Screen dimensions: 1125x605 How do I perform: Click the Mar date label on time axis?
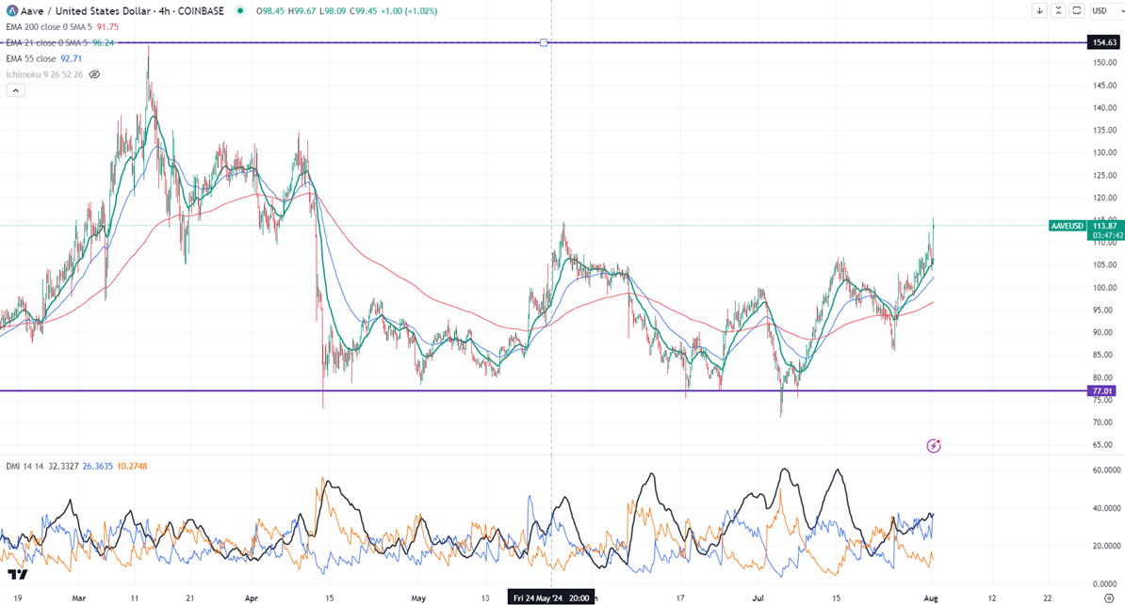pyautogui.click(x=79, y=597)
